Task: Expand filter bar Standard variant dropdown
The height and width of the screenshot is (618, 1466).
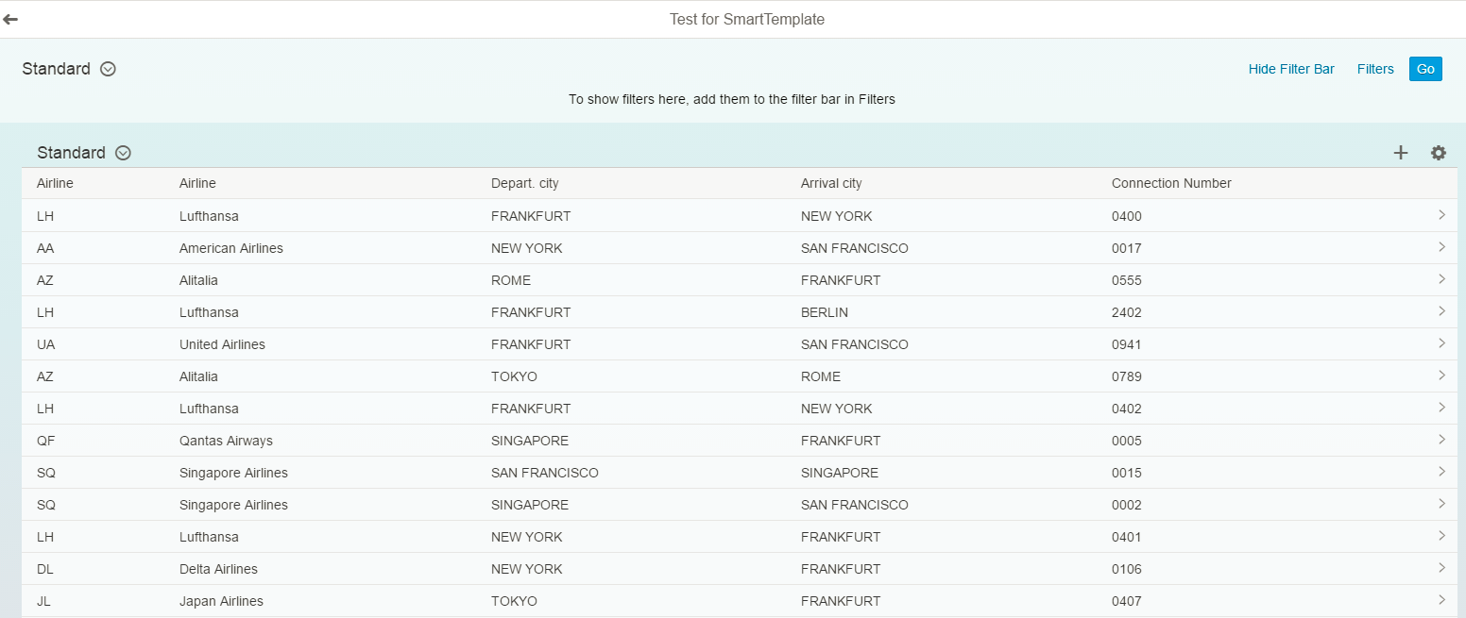Action: pos(108,69)
